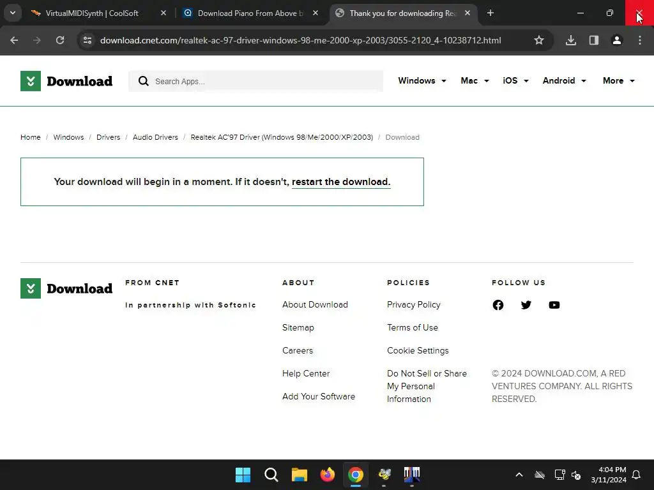This screenshot has height=490, width=654.
Task: Open Windows Start menu
Action: 243,475
